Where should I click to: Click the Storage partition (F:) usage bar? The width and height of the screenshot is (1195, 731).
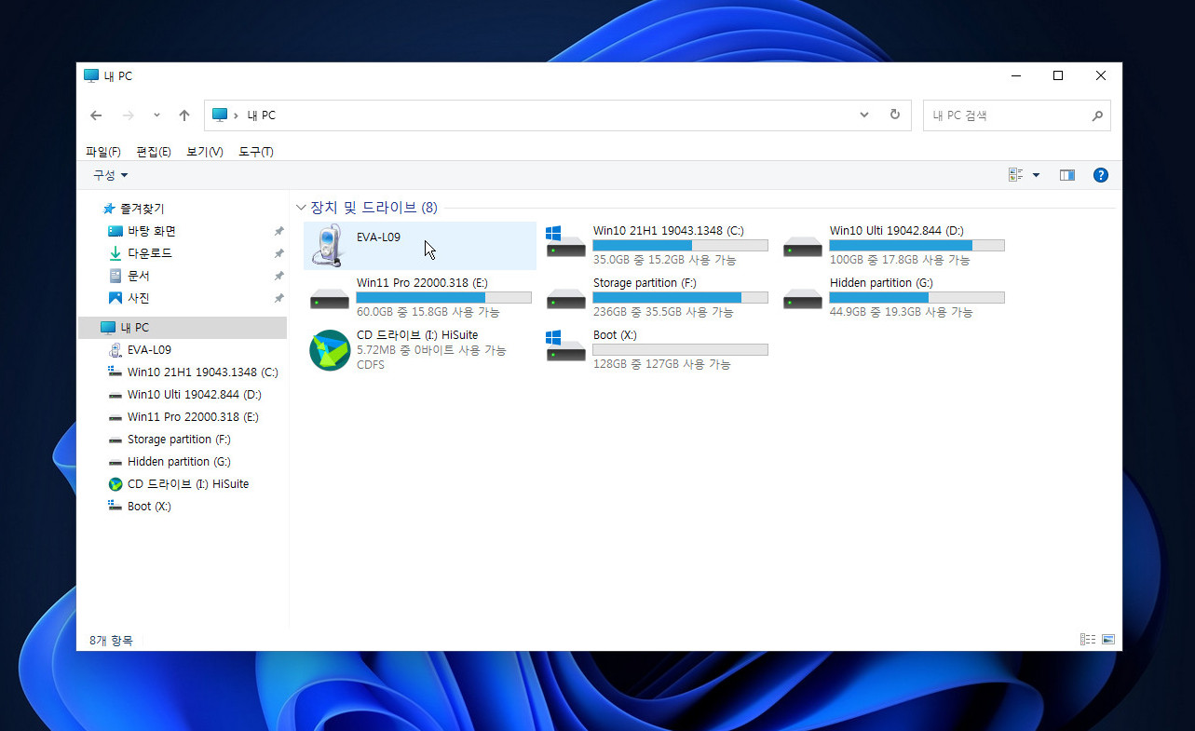(x=681, y=298)
